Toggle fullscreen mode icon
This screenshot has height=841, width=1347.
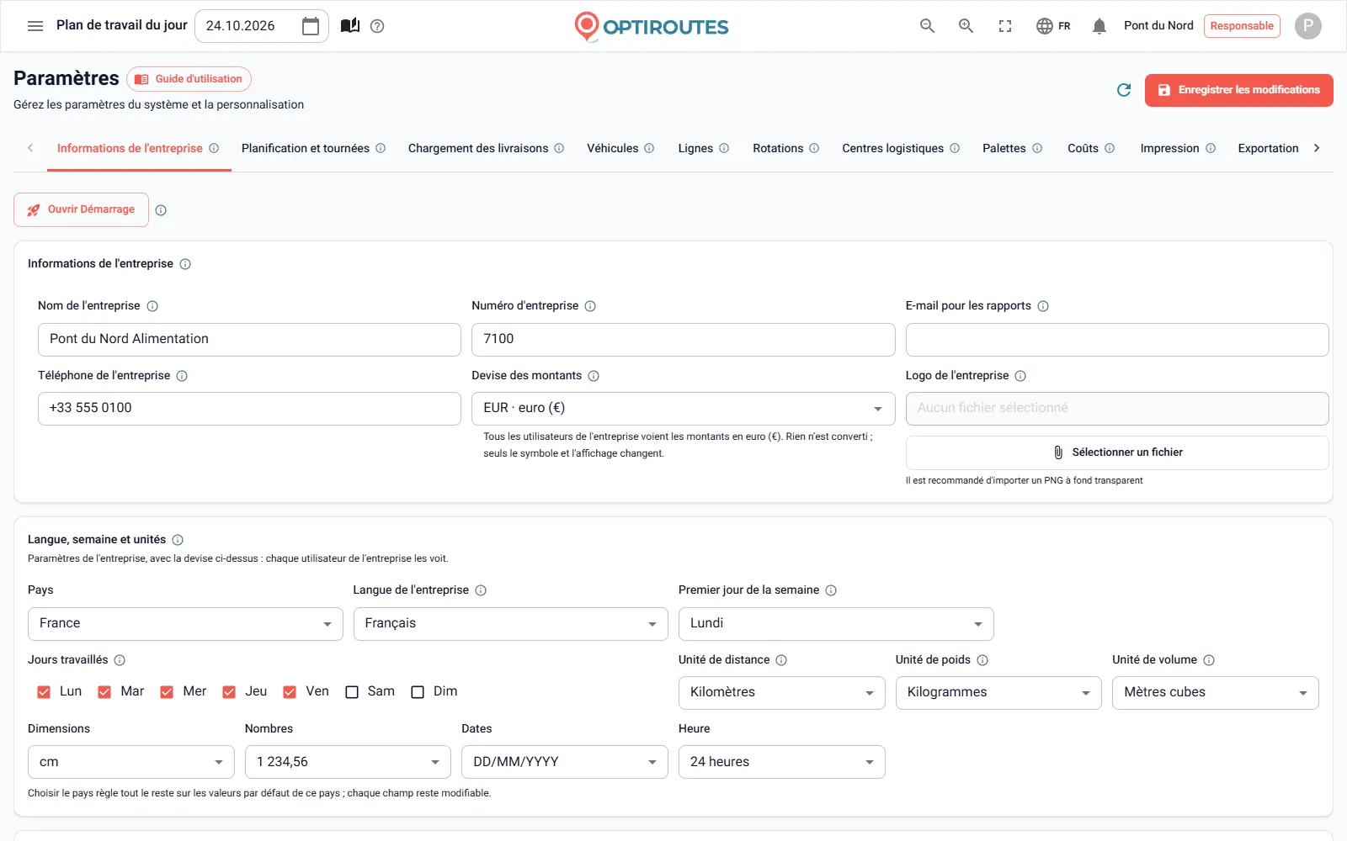(1005, 26)
